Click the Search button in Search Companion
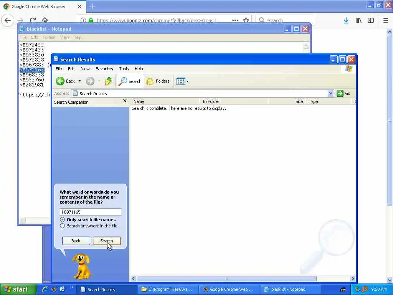The height and width of the screenshot is (295, 393). pos(107,241)
